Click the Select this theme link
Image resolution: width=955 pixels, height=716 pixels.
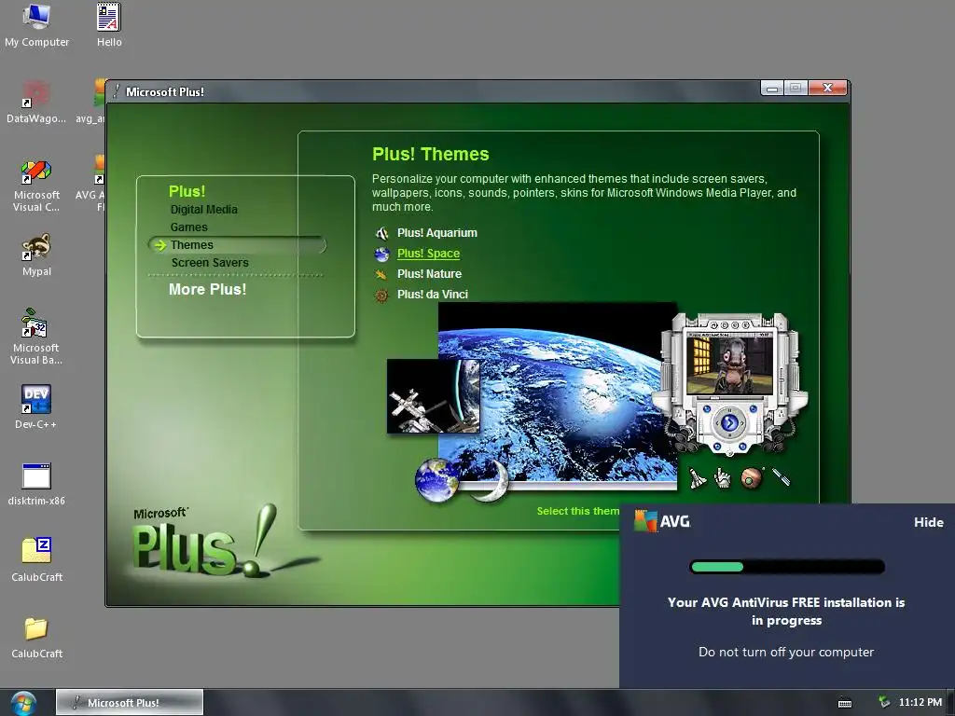click(577, 512)
